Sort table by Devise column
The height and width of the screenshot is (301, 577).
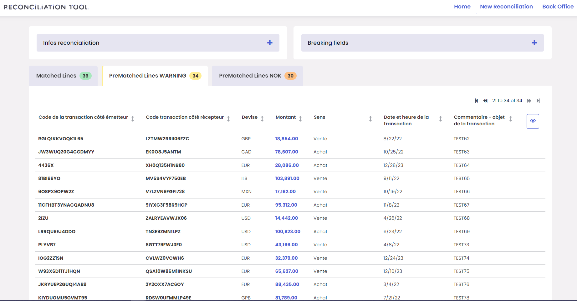click(262, 119)
